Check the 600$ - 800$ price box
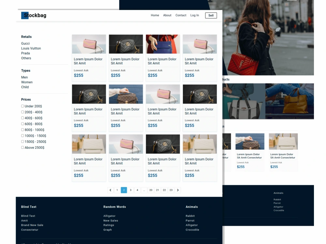Image resolution: width=326 pixels, height=244 pixels. point(22,124)
